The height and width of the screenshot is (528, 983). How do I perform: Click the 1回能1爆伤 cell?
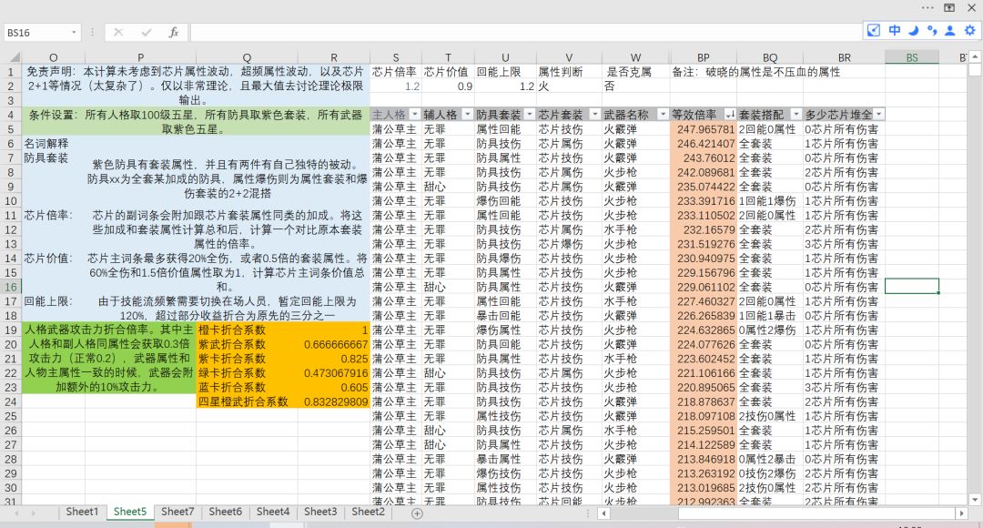770,200
